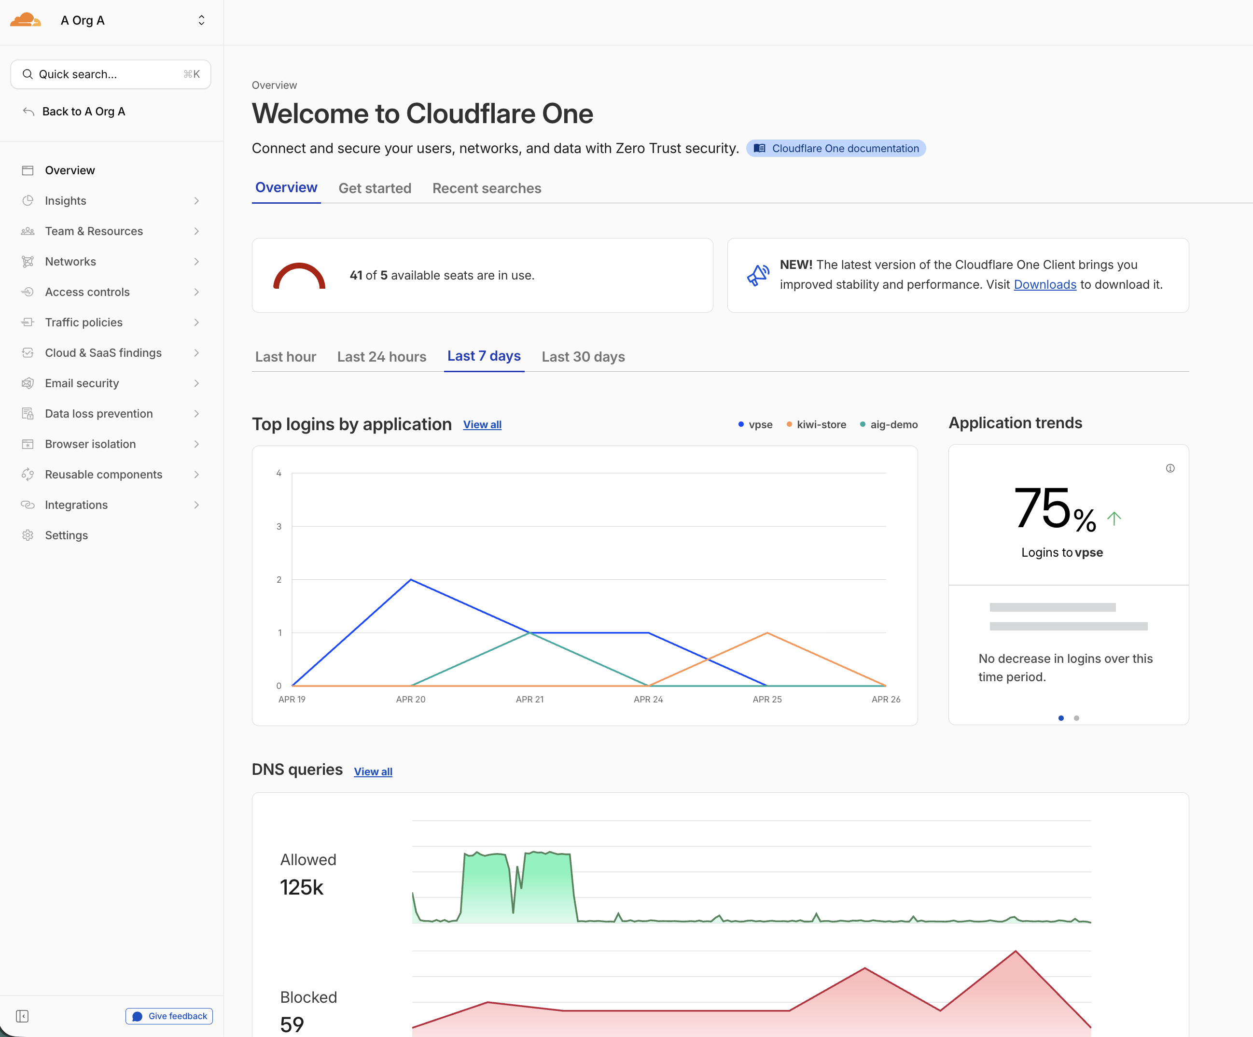Viewport: 1253px width, 1037px height.
Task: Click the Insights pie chart icon
Action: click(x=28, y=201)
